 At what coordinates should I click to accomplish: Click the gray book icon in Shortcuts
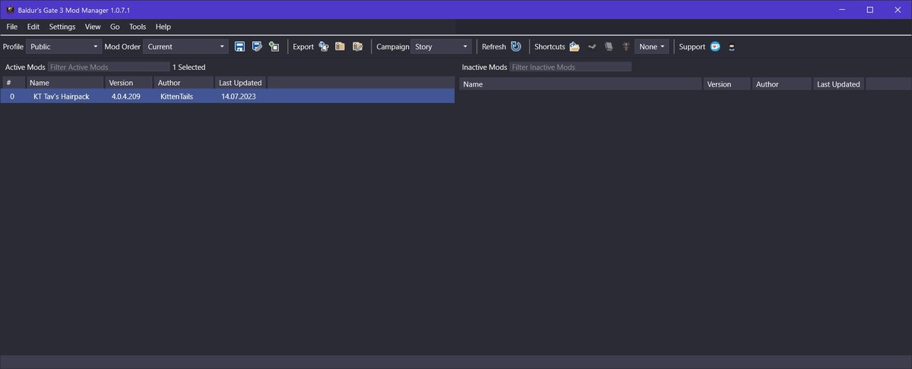(608, 46)
